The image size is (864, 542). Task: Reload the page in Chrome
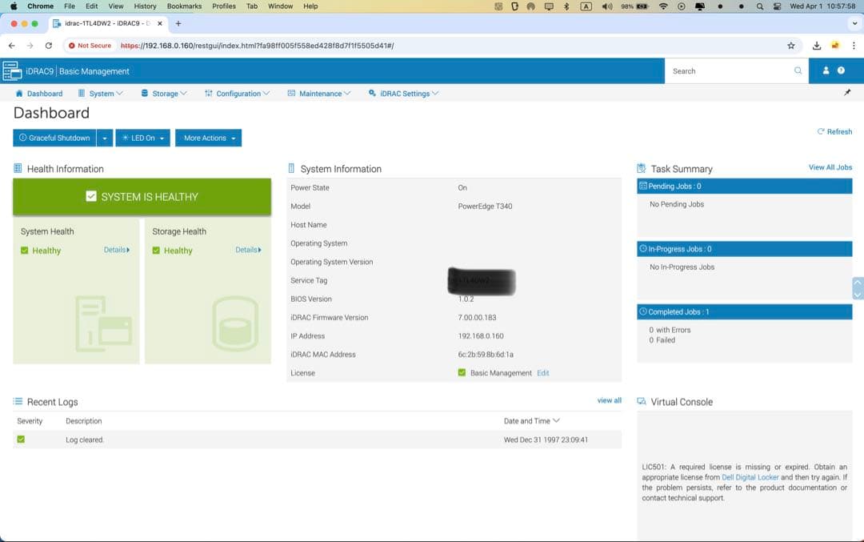[49, 46]
